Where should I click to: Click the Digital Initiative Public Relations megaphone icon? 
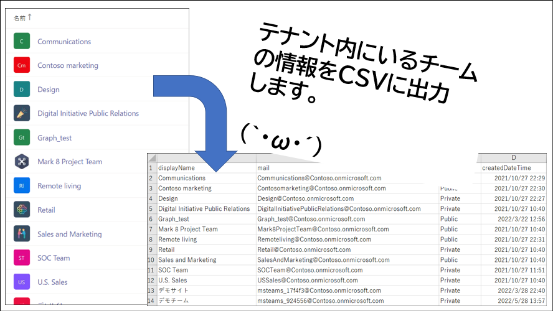(x=22, y=113)
